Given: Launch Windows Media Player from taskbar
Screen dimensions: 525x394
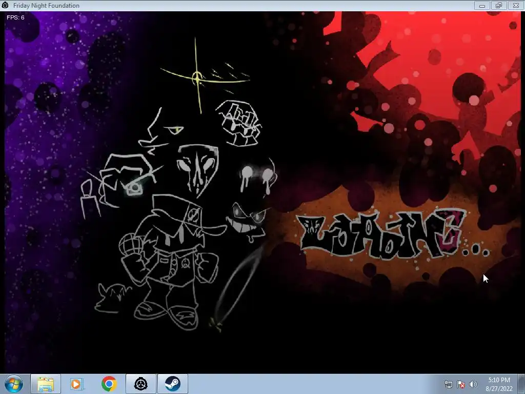Looking at the screenshot, I should (76, 384).
